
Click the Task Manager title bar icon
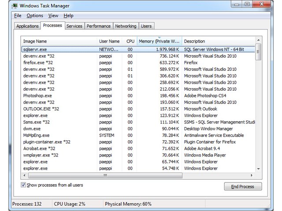coord(15,6)
